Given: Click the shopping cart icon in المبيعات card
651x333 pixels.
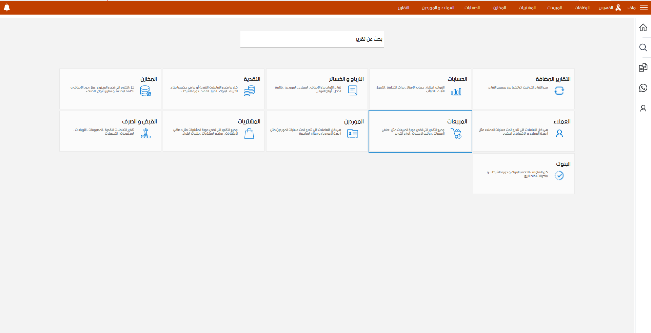Looking at the screenshot, I should [x=456, y=134].
